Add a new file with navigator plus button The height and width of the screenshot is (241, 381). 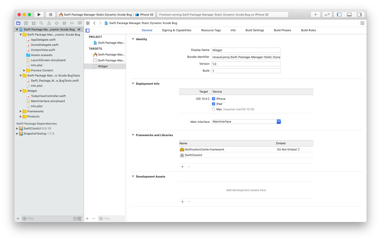point(18,218)
